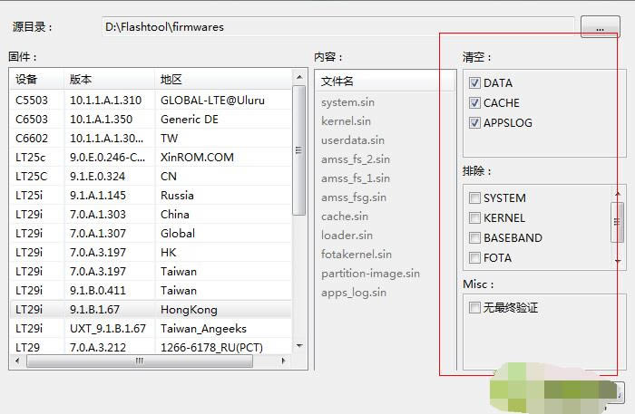Click the exclude list scrollbar up arrow

click(x=619, y=193)
